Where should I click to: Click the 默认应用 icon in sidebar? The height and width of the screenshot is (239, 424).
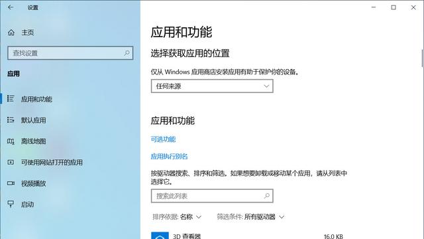[x=11, y=119]
